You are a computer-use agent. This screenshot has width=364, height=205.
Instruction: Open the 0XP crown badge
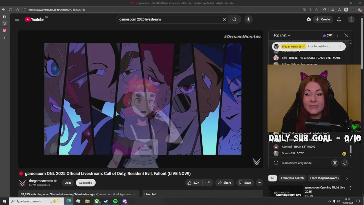[327, 35]
